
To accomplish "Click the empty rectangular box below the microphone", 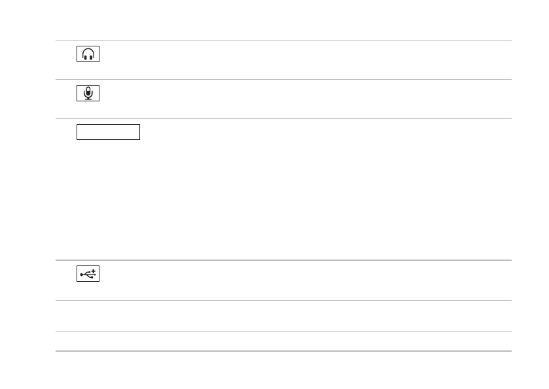I will pos(109,132).
